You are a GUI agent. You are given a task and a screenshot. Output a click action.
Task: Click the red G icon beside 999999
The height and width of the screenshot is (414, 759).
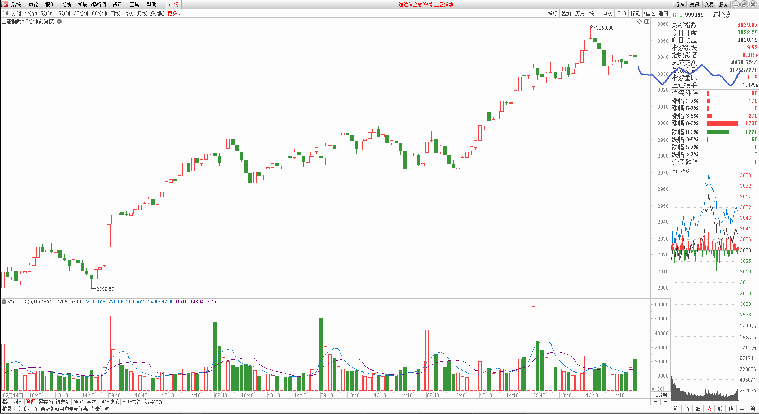674,15
